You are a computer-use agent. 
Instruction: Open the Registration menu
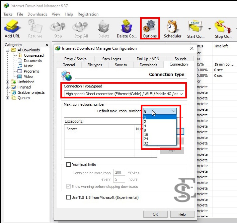pos(88,14)
